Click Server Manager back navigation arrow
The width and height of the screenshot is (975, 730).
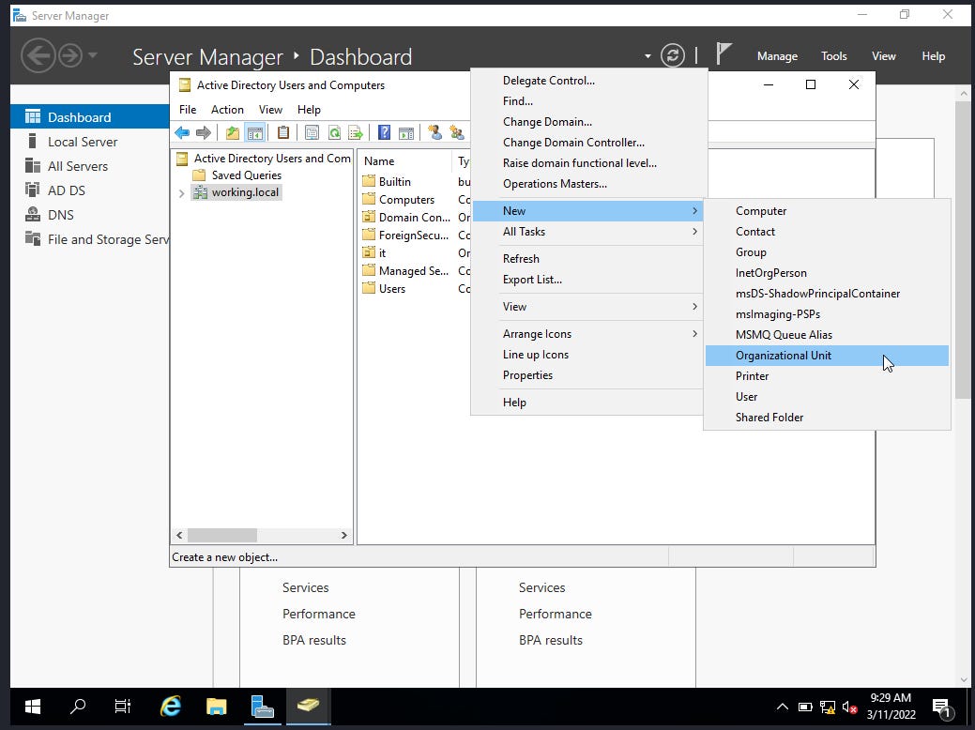pos(38,56)
